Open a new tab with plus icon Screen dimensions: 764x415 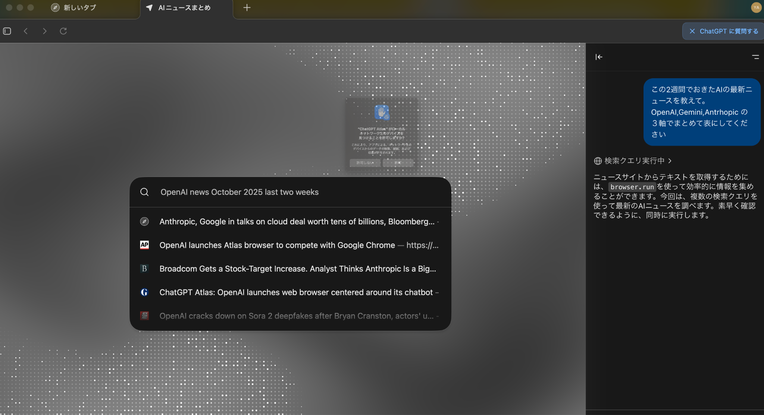click(247, 7)
